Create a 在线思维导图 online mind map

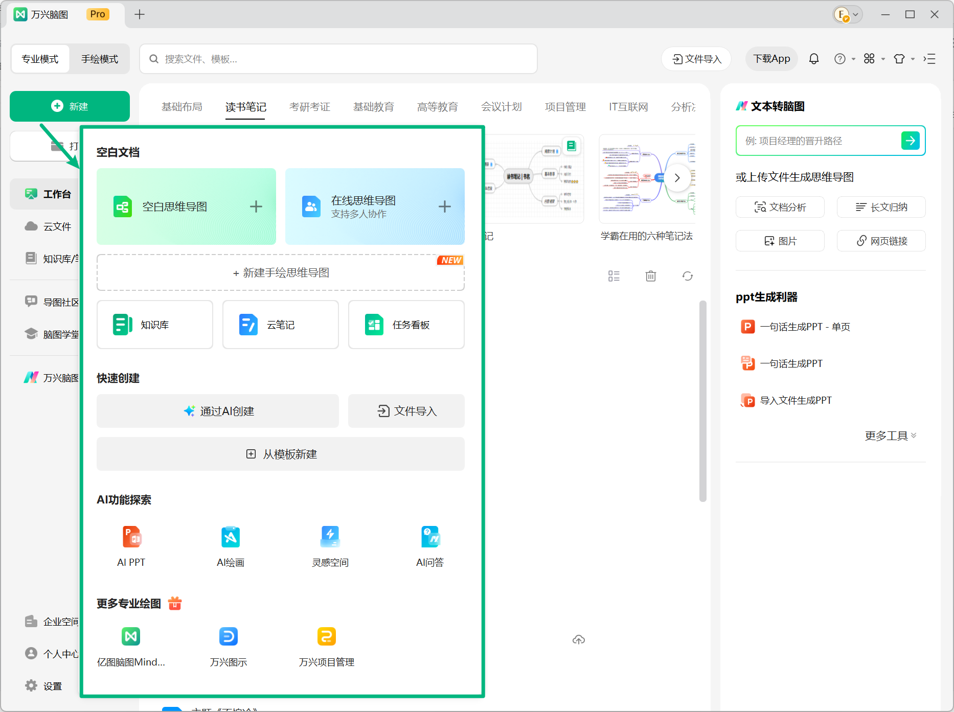pyautogui.click(x=375, y=206)
